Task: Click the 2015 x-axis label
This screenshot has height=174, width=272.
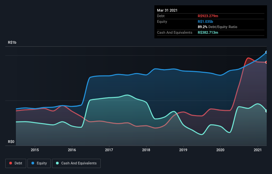Action: 35,150
